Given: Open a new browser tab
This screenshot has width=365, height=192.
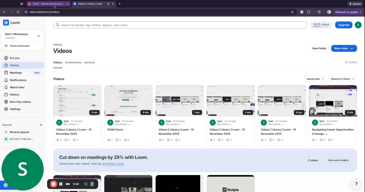Looking at the screenshot, I should [x=120, y=4].
